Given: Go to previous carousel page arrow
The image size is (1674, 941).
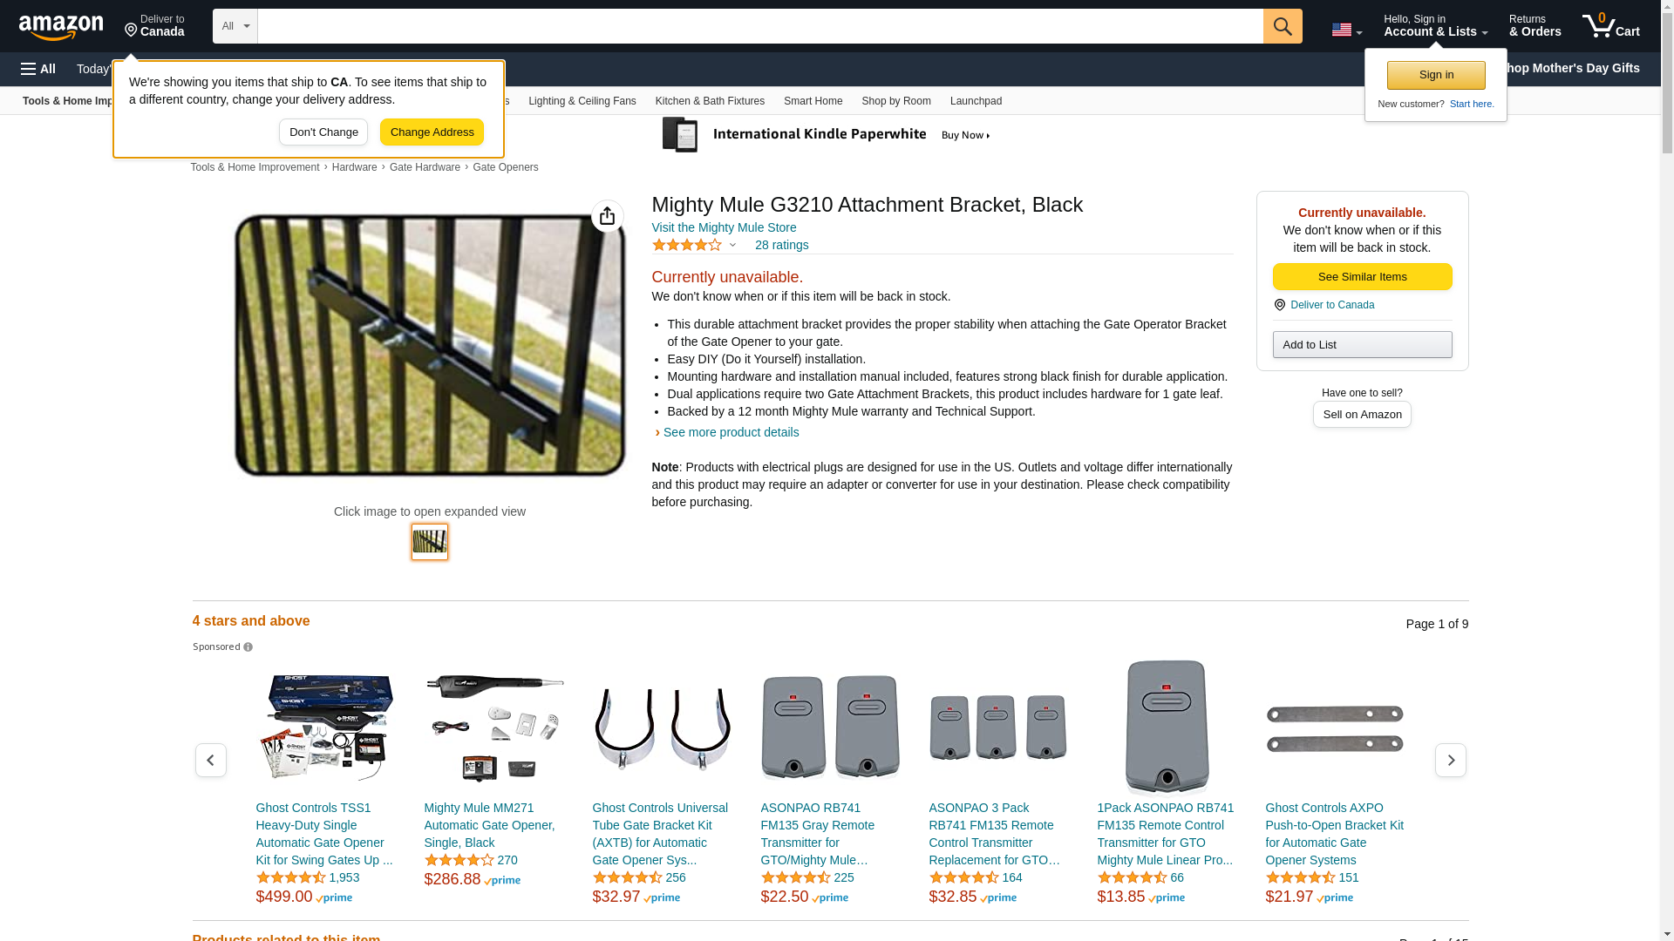Looking at the screenshot, I should (x=210, y=761).
